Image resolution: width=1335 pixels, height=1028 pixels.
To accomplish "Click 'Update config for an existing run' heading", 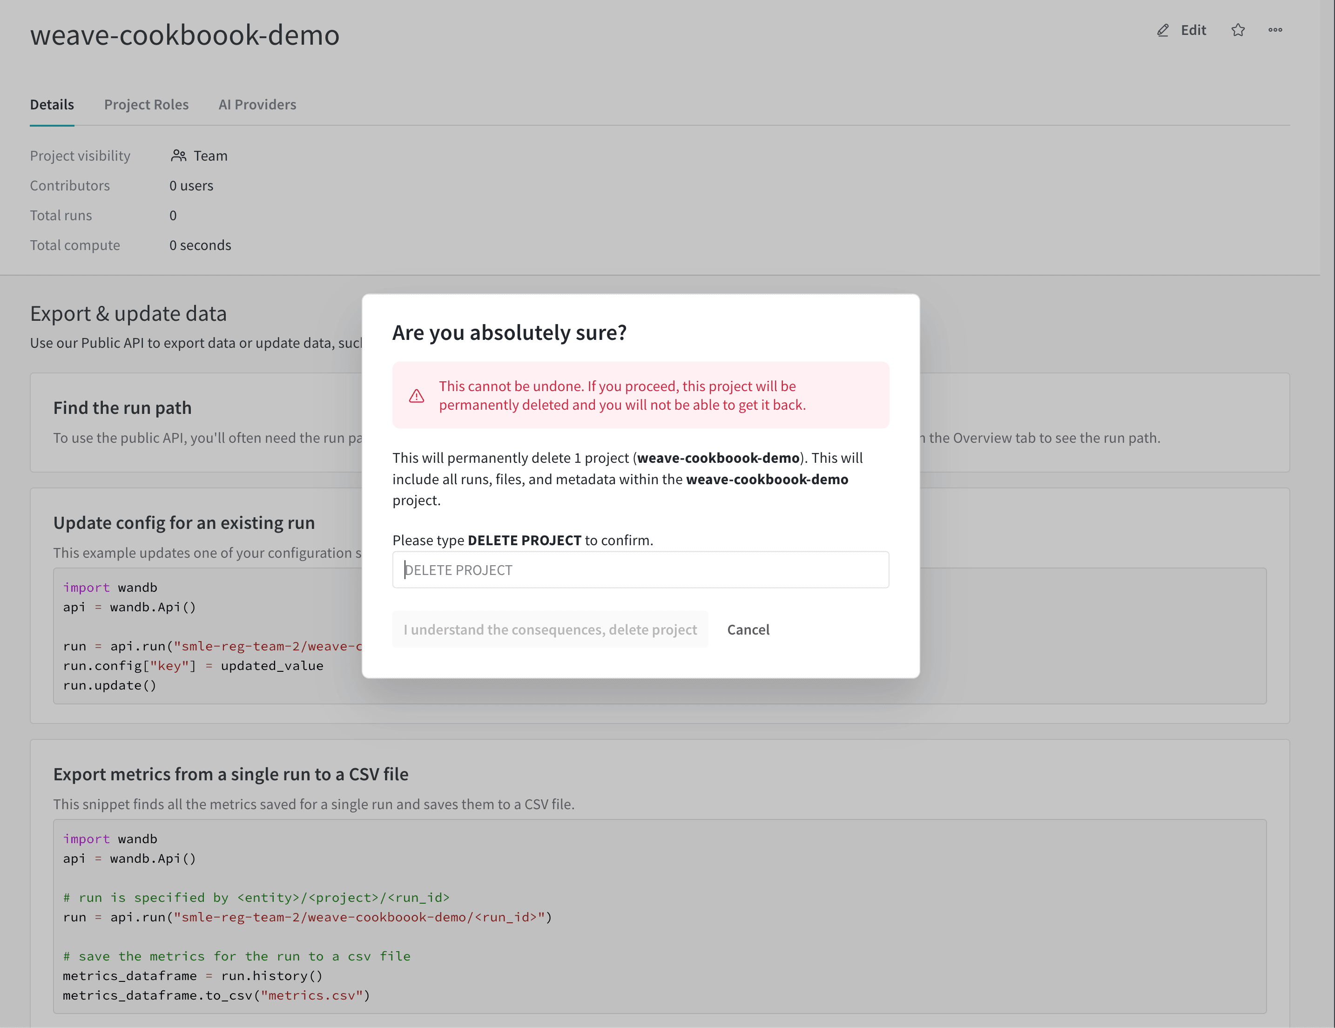I will [x=184, y=523].
